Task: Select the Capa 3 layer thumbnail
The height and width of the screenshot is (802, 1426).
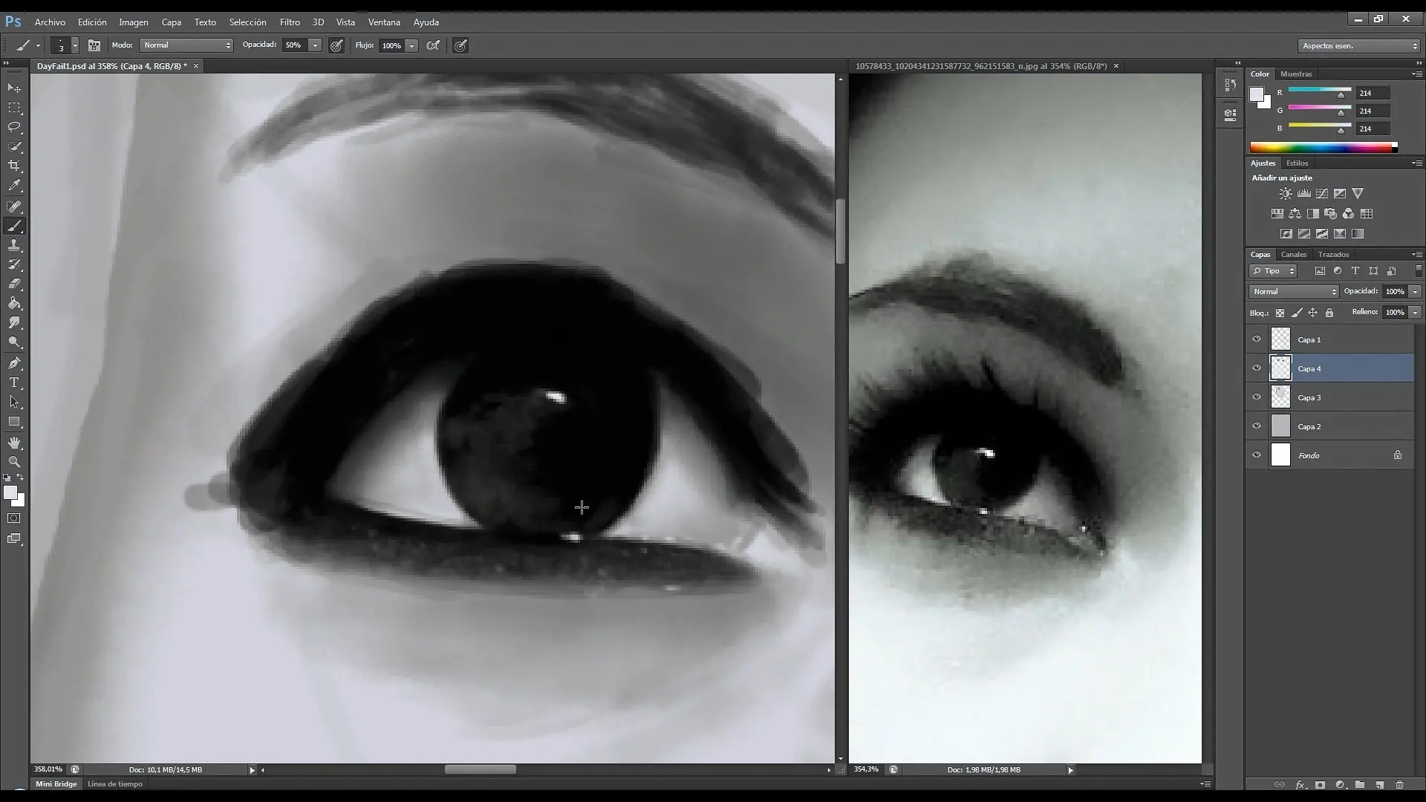Action: point(1280,397)
